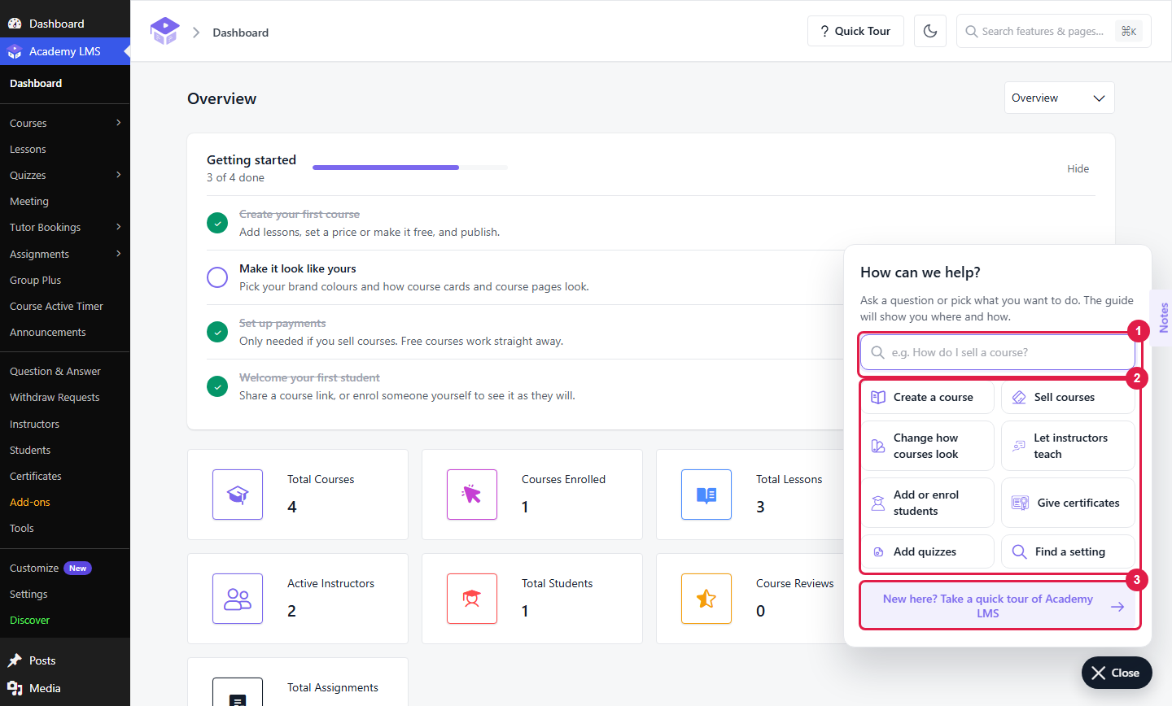The height and width of the screenshot is (706, 1172).
Task: Open the Overview dropdown
Action: [x=1059, y=98]
